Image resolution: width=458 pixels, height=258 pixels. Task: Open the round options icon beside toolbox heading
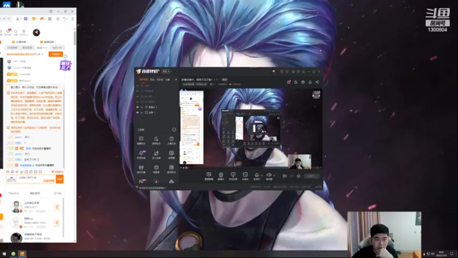pyautogui.click(x=174, y=130)
